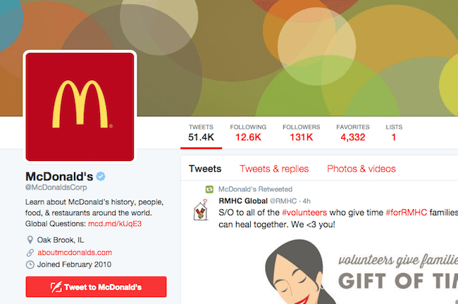The width and height of the screenshot is (458, 304).
Task: Click the chain link icon beside aboutmcdonalds.com
Action: 30,253
